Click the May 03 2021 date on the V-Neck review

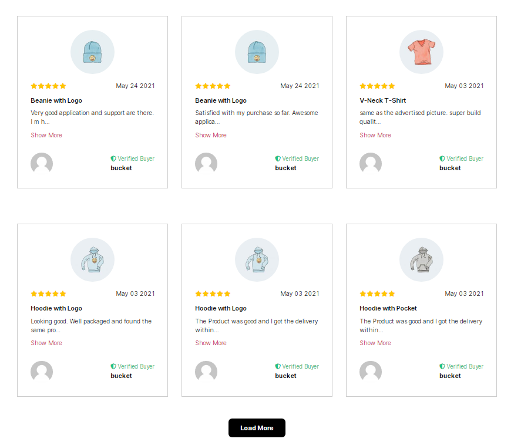(464, 86)
